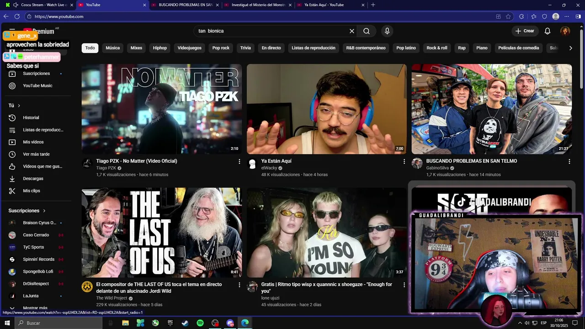
Task: Open YouTube notifications bell
Action: click(x=547, y=31)
